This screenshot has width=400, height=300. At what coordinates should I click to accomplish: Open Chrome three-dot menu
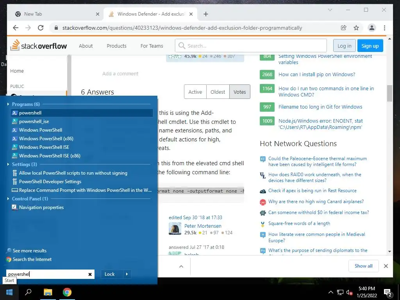pos(384,28)
